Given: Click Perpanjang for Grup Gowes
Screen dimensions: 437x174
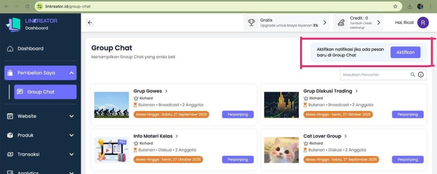Looking at the screenshot, I should 238,114.
